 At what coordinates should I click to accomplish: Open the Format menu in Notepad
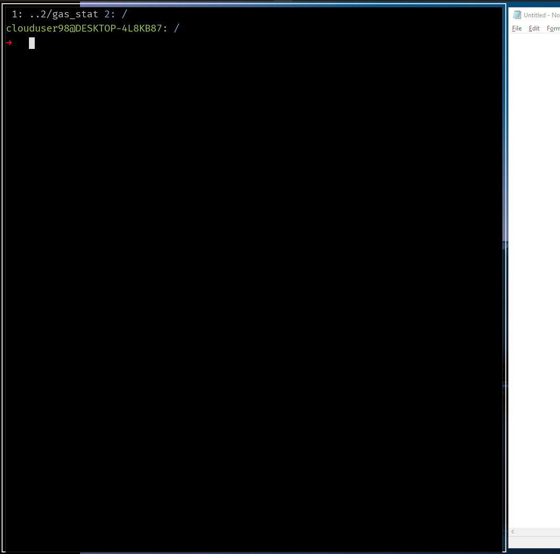coord(553,28)
